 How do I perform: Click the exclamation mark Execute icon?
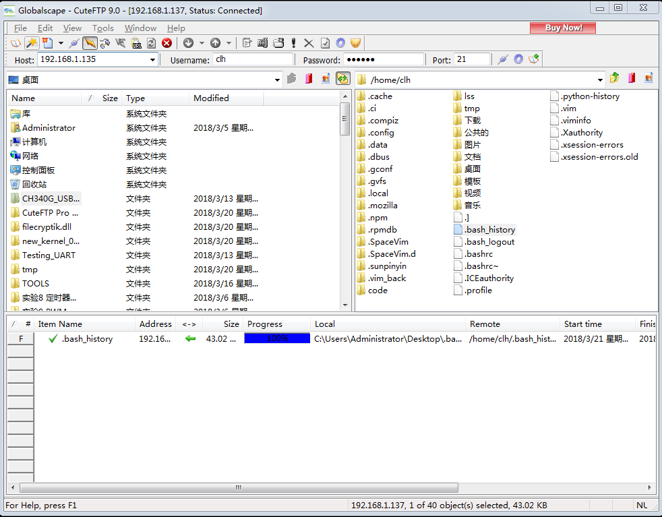pyautogui.click(x=293, y=43)
